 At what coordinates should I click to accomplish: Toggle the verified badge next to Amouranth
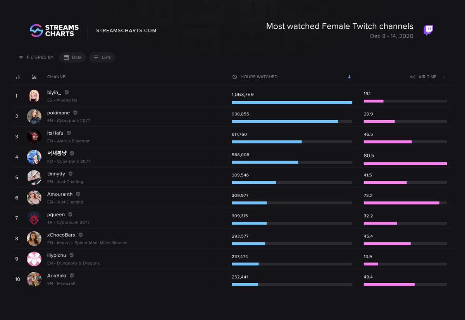click(x=77, y=194)
